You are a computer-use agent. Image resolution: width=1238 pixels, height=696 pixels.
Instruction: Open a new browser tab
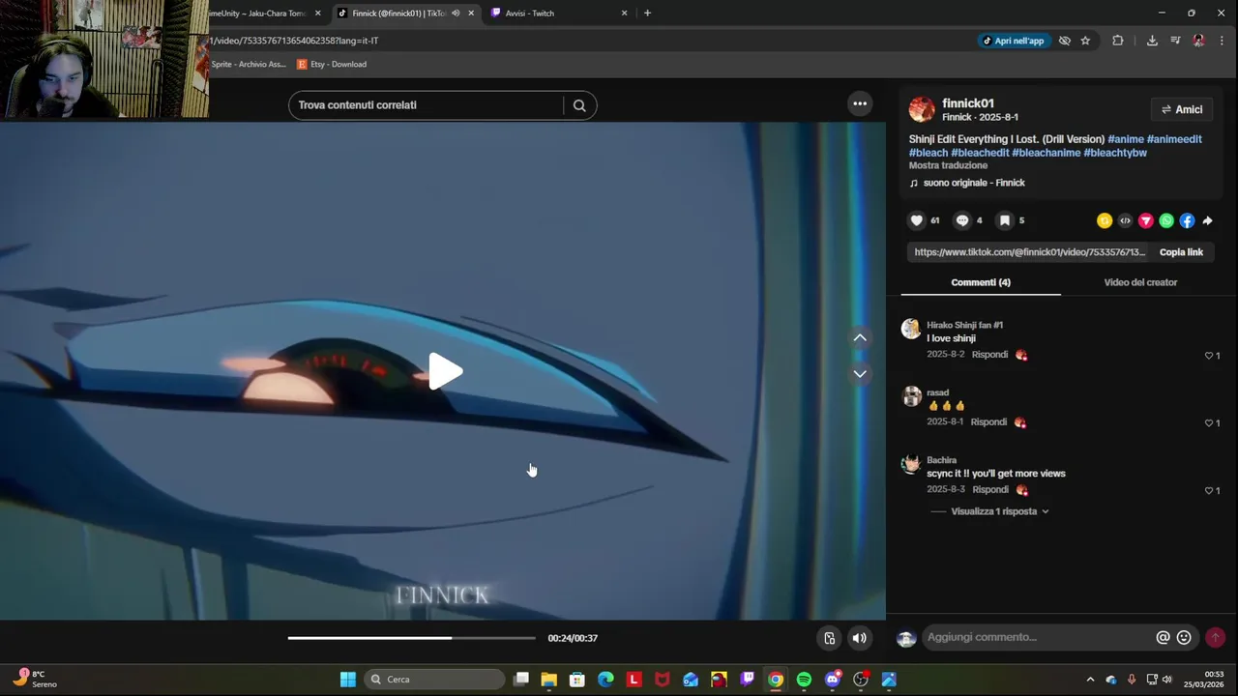(x=647, y=14)
